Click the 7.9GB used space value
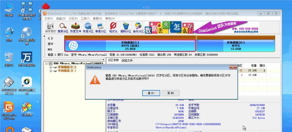 pyautogui.click(x=180, y=108)
